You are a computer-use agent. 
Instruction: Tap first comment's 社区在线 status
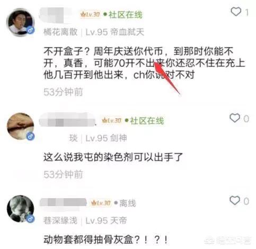[x=123, y=14]
